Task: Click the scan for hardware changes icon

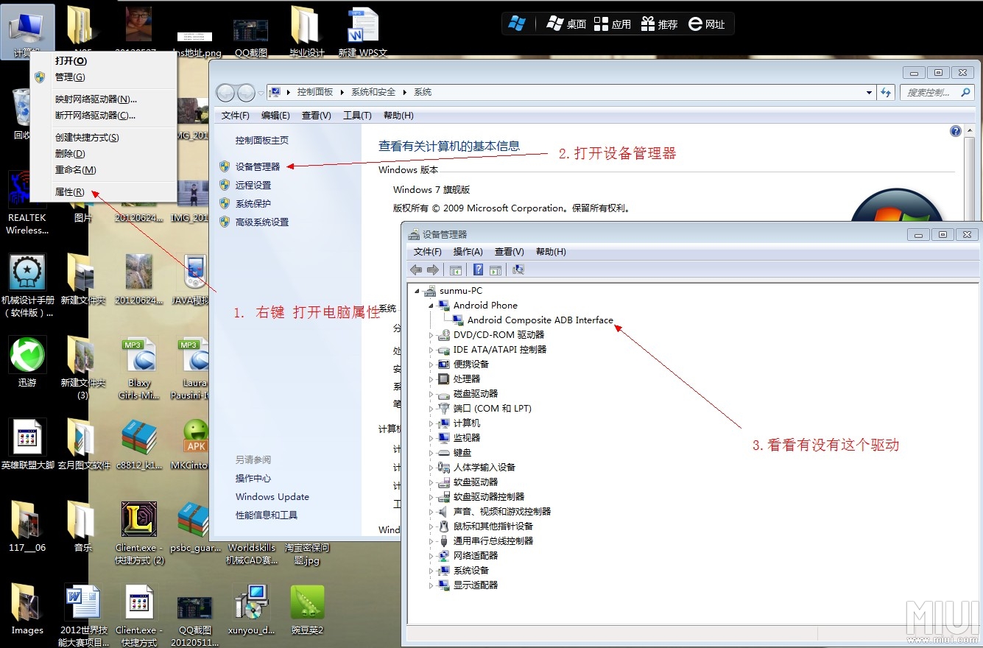Action: point(518,270)
